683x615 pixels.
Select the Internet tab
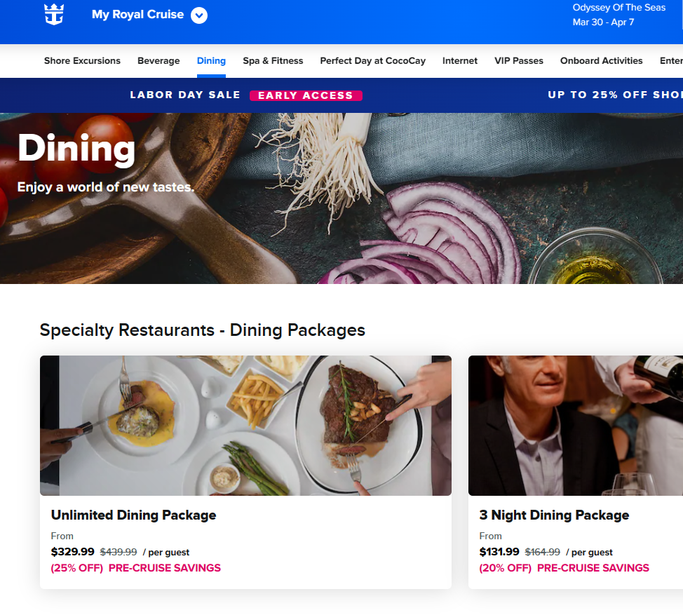[x=459, y=60]
